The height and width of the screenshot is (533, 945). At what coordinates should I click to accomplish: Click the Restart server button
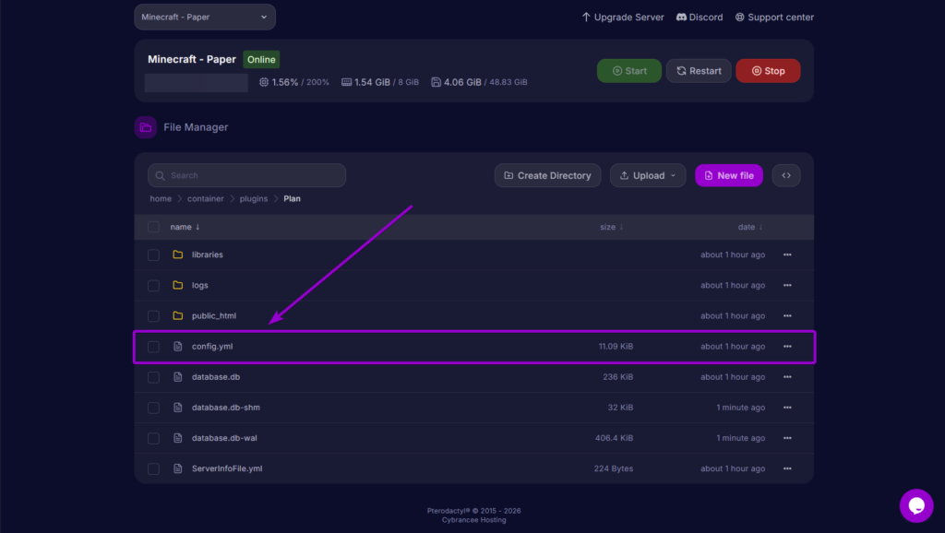(699, 70)
